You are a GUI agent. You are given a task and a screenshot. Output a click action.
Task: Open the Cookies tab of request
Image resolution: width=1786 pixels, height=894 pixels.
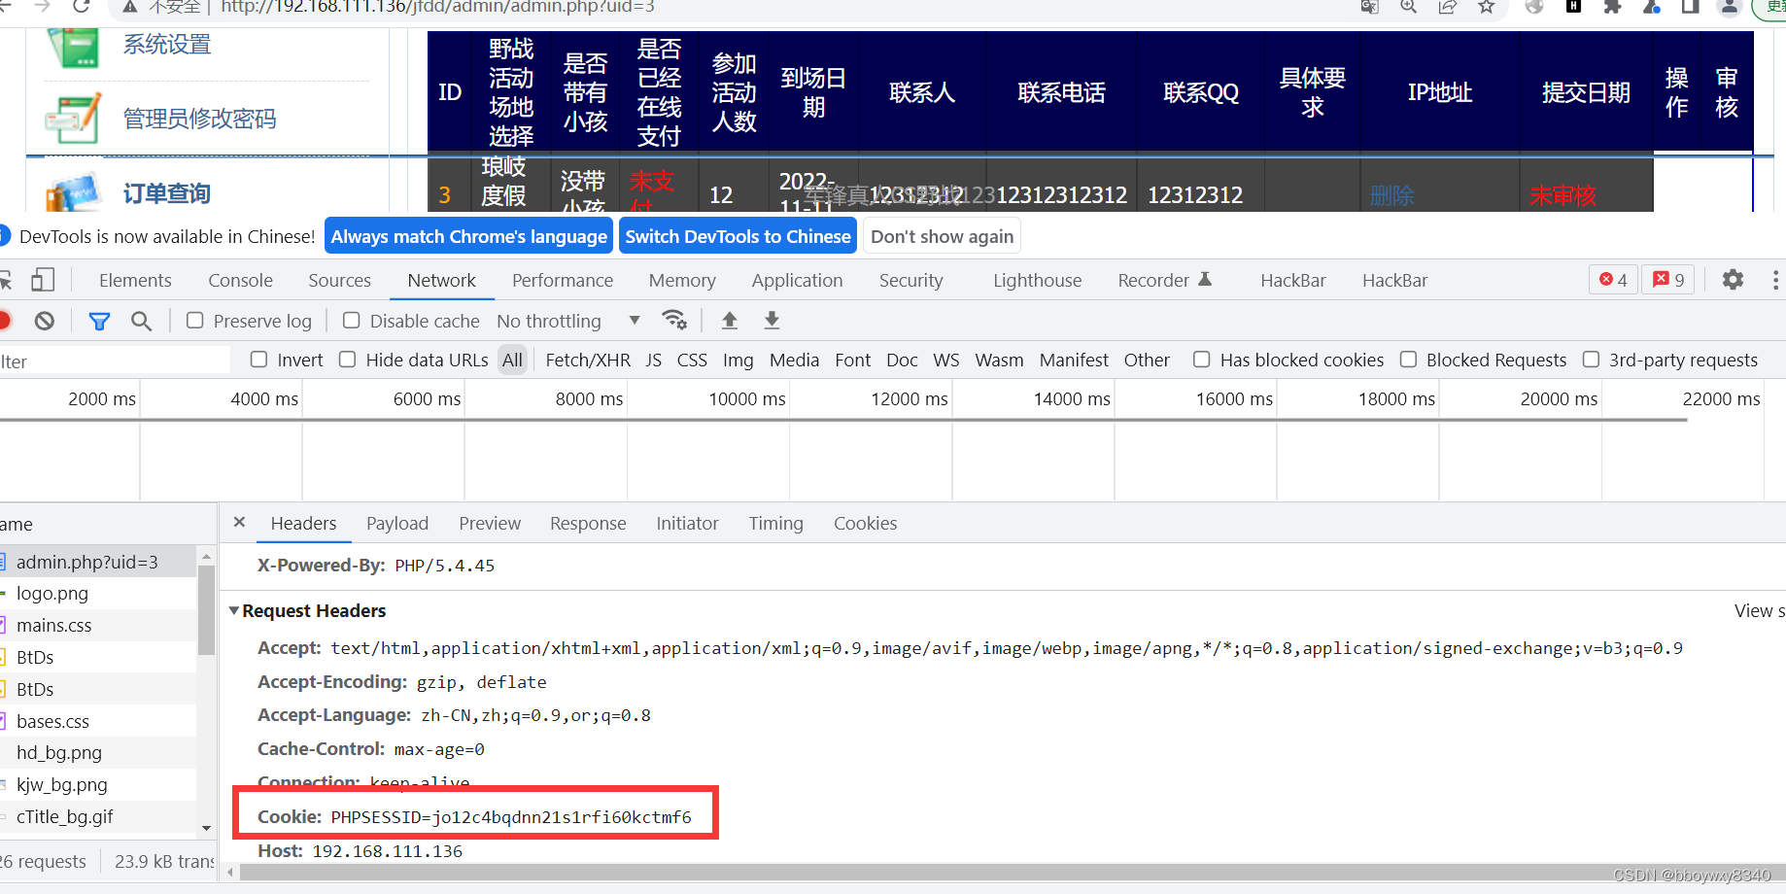(865, 523)
